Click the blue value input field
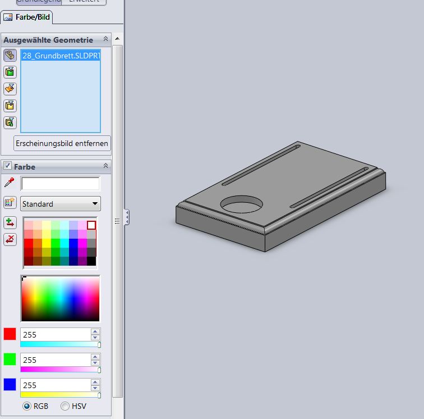The width and height of the screenshot is (424, 419). point(56,385)
